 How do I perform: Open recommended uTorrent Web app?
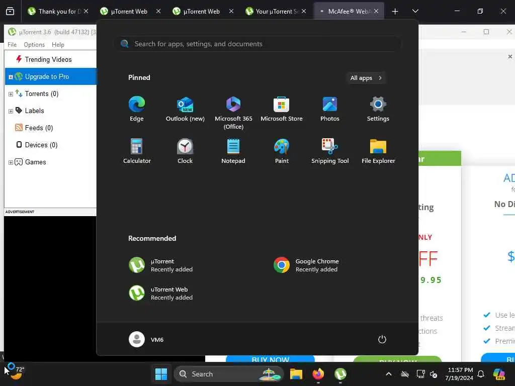(x=161, y=294)
